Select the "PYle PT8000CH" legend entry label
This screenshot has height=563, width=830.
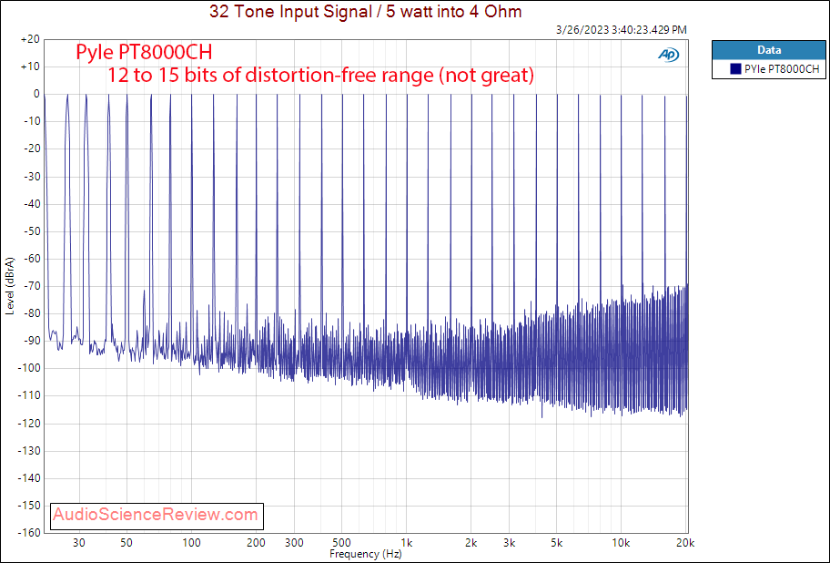tap(782, 69)
